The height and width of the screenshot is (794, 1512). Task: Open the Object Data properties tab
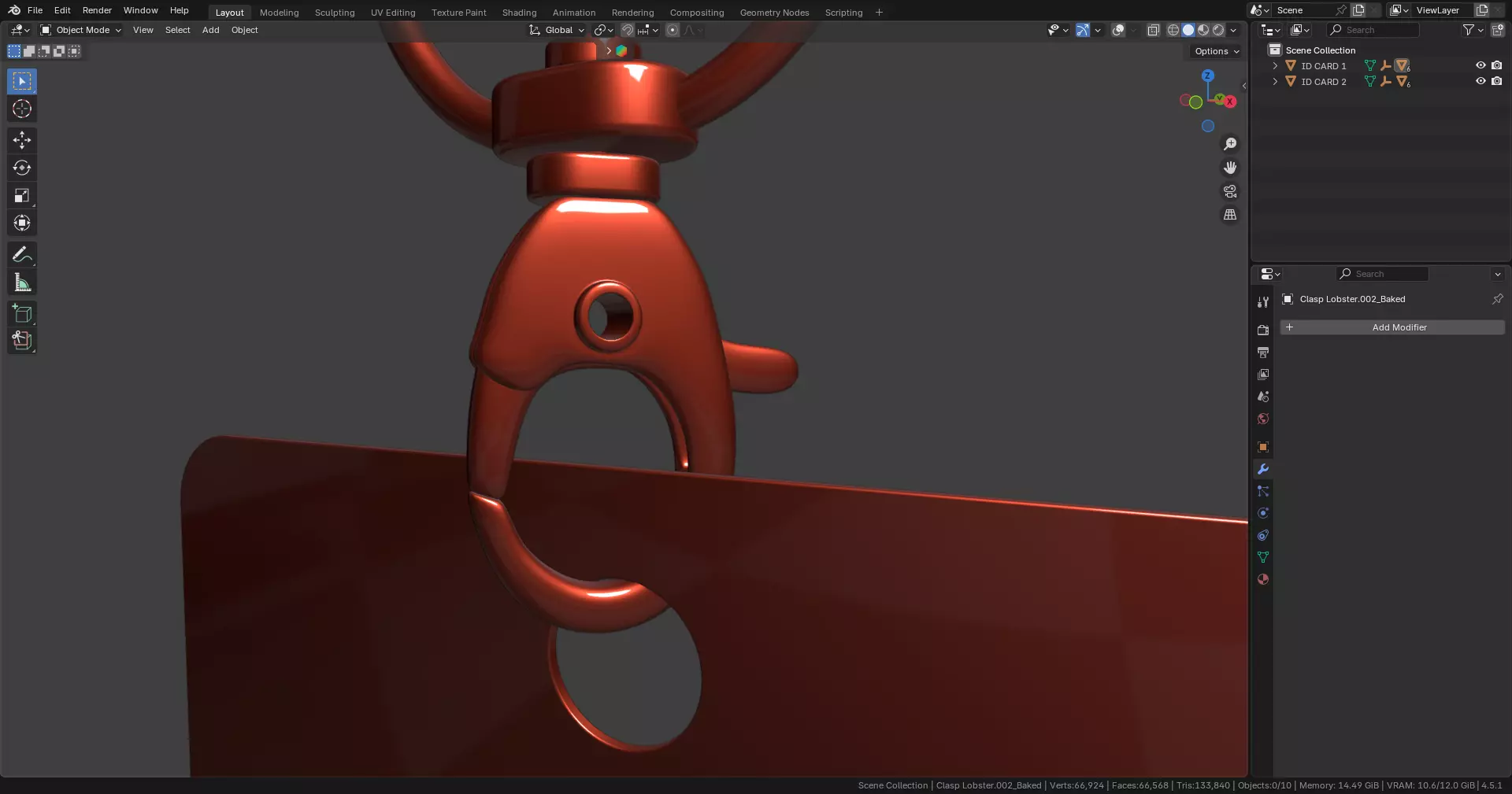tap(1263, 557)
